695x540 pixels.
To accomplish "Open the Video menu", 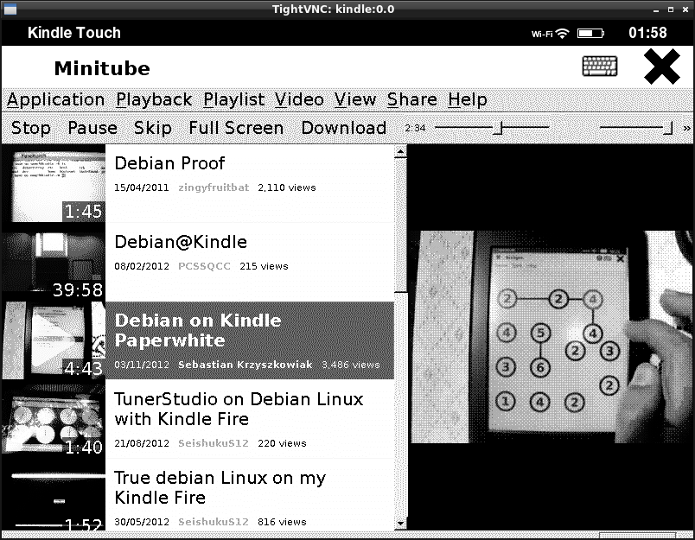I will point(299,99).
